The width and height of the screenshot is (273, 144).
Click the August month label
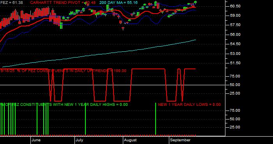(131, 140)
